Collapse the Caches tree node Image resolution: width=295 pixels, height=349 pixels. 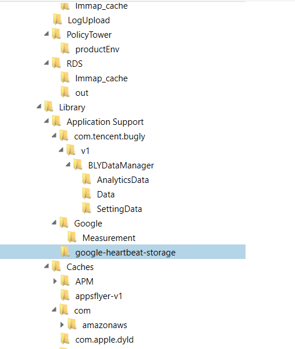click(x=47, y=266)
